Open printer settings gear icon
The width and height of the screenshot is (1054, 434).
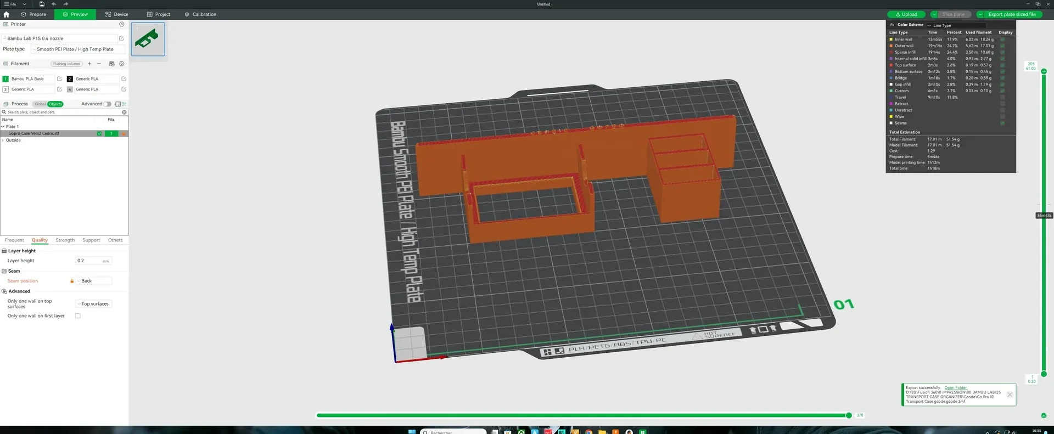point(122,24)
